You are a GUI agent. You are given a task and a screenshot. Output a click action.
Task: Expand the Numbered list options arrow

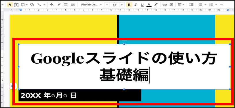[216, 5]
